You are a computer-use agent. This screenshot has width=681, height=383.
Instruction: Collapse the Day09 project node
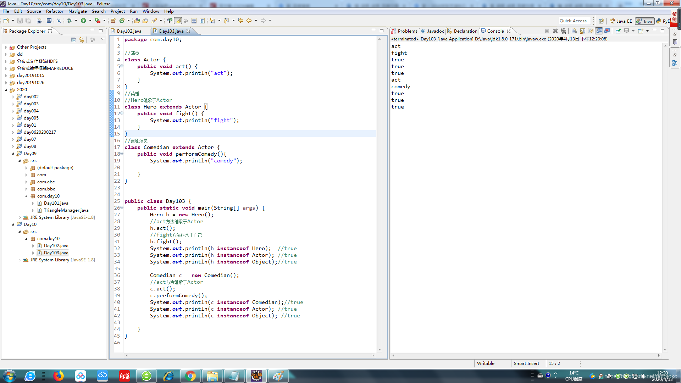13,154
